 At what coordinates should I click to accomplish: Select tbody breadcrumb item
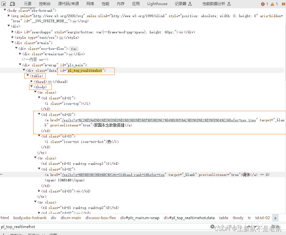point(238,218)
